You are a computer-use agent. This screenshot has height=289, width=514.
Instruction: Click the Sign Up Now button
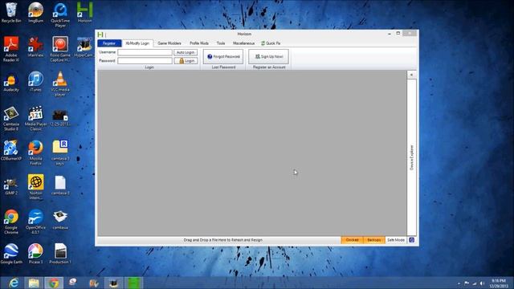(268, 57)
